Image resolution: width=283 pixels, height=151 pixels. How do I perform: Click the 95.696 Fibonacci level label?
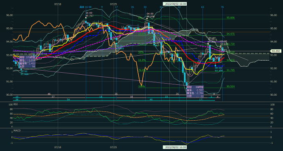tap(230, 18)
